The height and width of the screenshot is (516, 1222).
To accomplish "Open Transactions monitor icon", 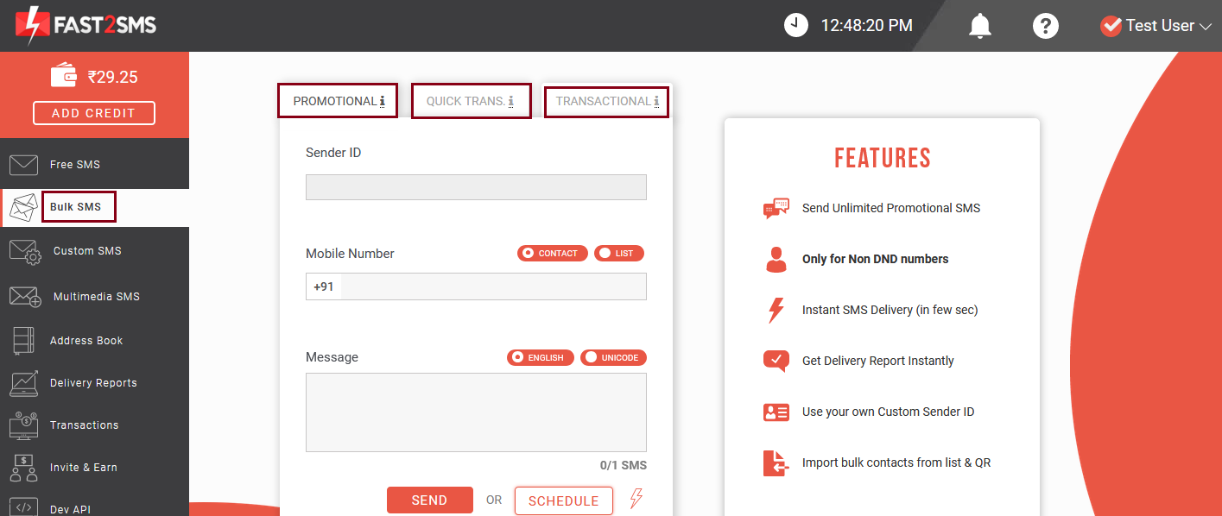I will (23, 425).
